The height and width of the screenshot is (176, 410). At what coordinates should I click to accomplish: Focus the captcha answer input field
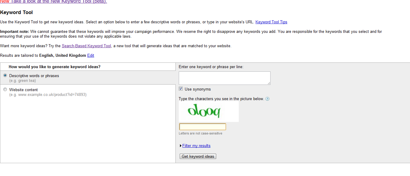[202, 127]
